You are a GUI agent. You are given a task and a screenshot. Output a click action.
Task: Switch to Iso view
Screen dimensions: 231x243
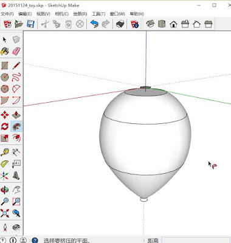point(150,24)
